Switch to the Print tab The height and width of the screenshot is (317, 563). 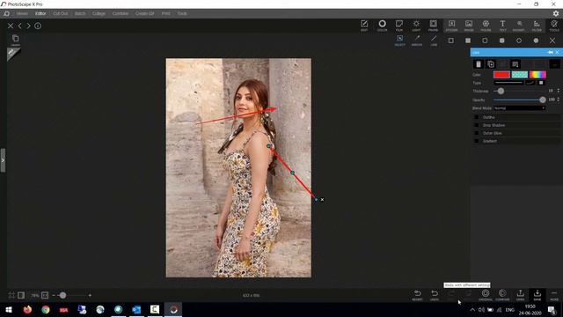tap(166, 13)
